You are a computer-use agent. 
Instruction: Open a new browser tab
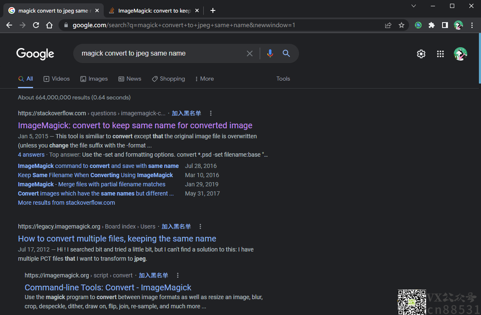pyautogui.click(x=213, y=11)
